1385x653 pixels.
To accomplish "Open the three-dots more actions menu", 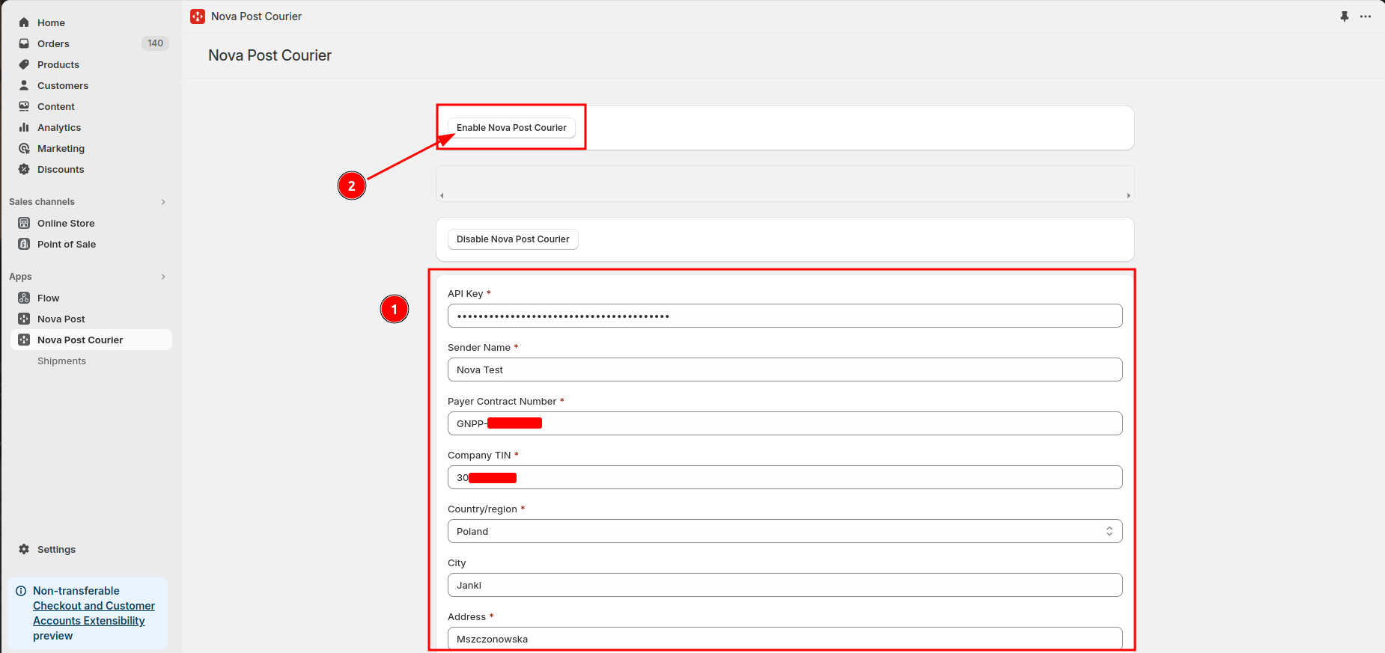I will 1366,16.
